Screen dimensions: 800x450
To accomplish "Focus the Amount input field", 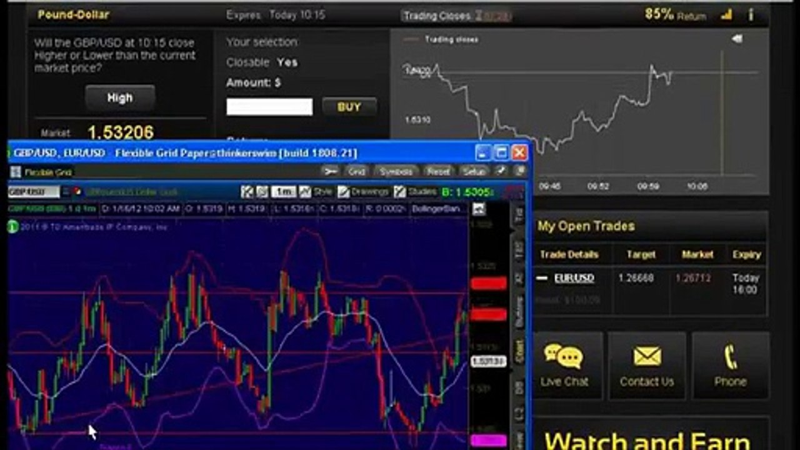I will coord(269,107).
